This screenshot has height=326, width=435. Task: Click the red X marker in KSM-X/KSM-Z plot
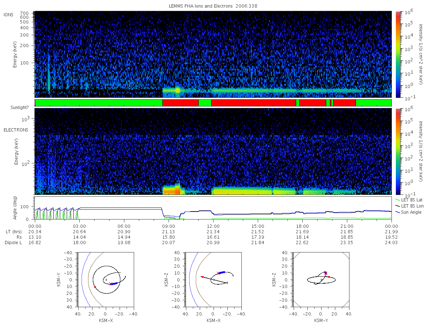coord(218,273)
